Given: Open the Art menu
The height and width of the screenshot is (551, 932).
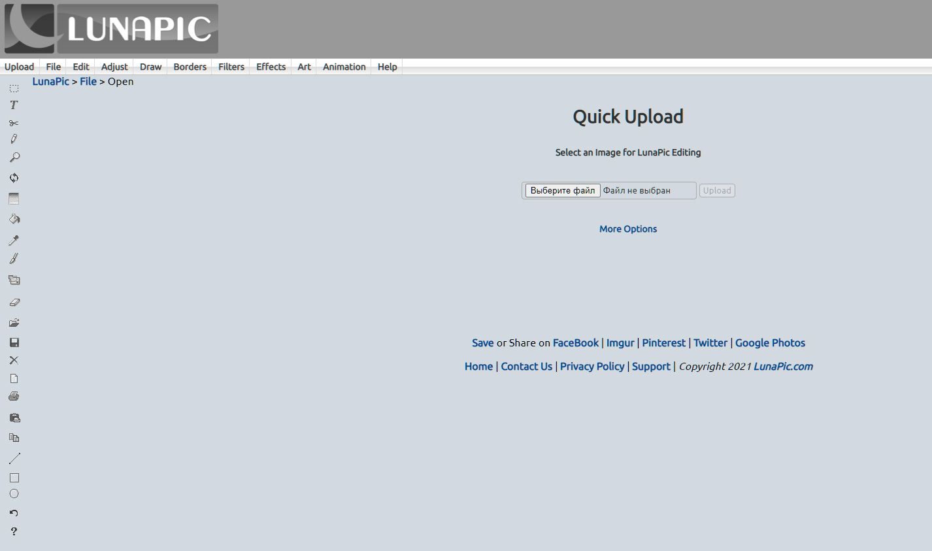Looking at the screenshot, I should [304, 67].
